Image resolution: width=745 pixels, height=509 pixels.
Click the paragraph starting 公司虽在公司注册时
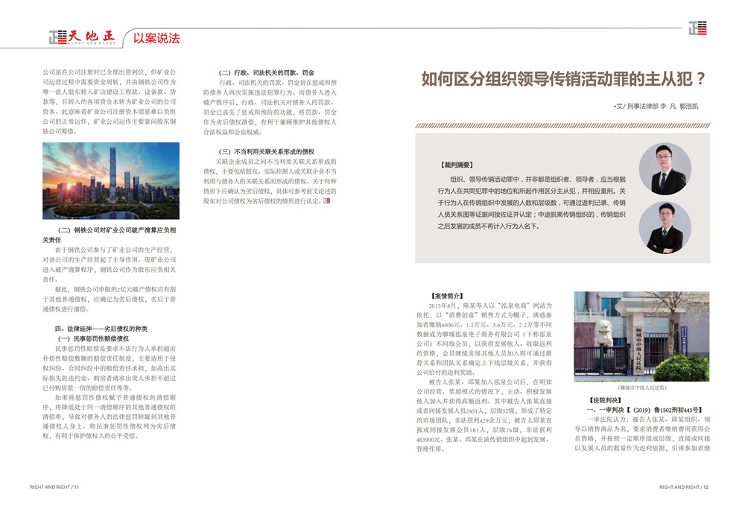click(x=110, y=101)
